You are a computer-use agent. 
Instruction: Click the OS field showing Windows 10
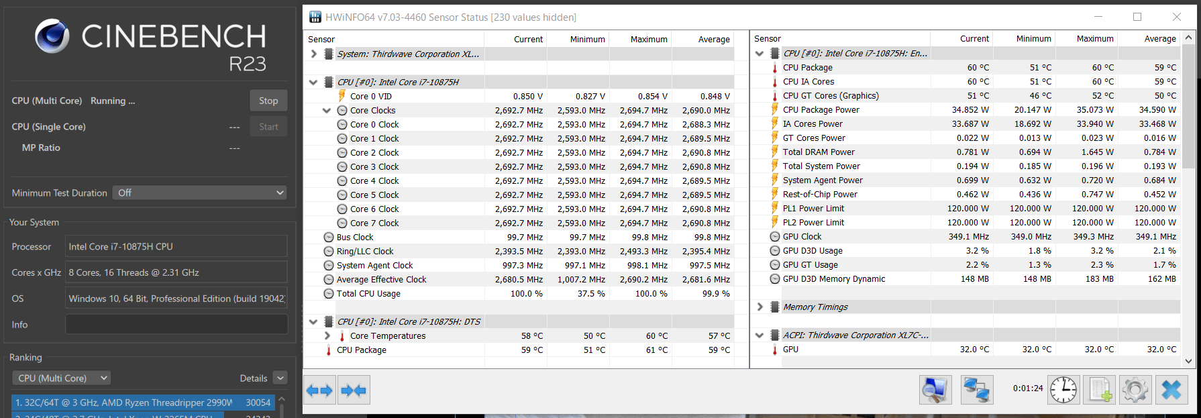click(x=176, y=299)
